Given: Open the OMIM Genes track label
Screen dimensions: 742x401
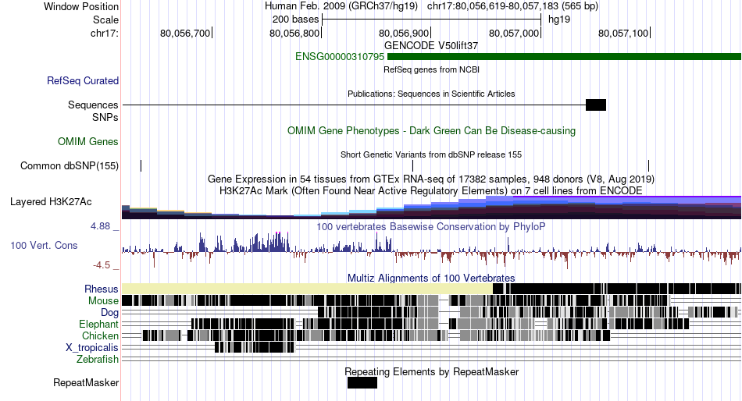Looking at the screenshot, I should (x=88, y=141).
